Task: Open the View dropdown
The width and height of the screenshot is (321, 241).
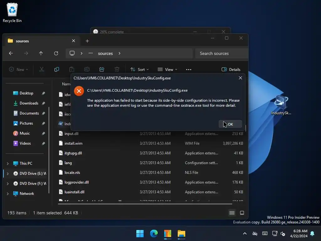Action: 167,69
